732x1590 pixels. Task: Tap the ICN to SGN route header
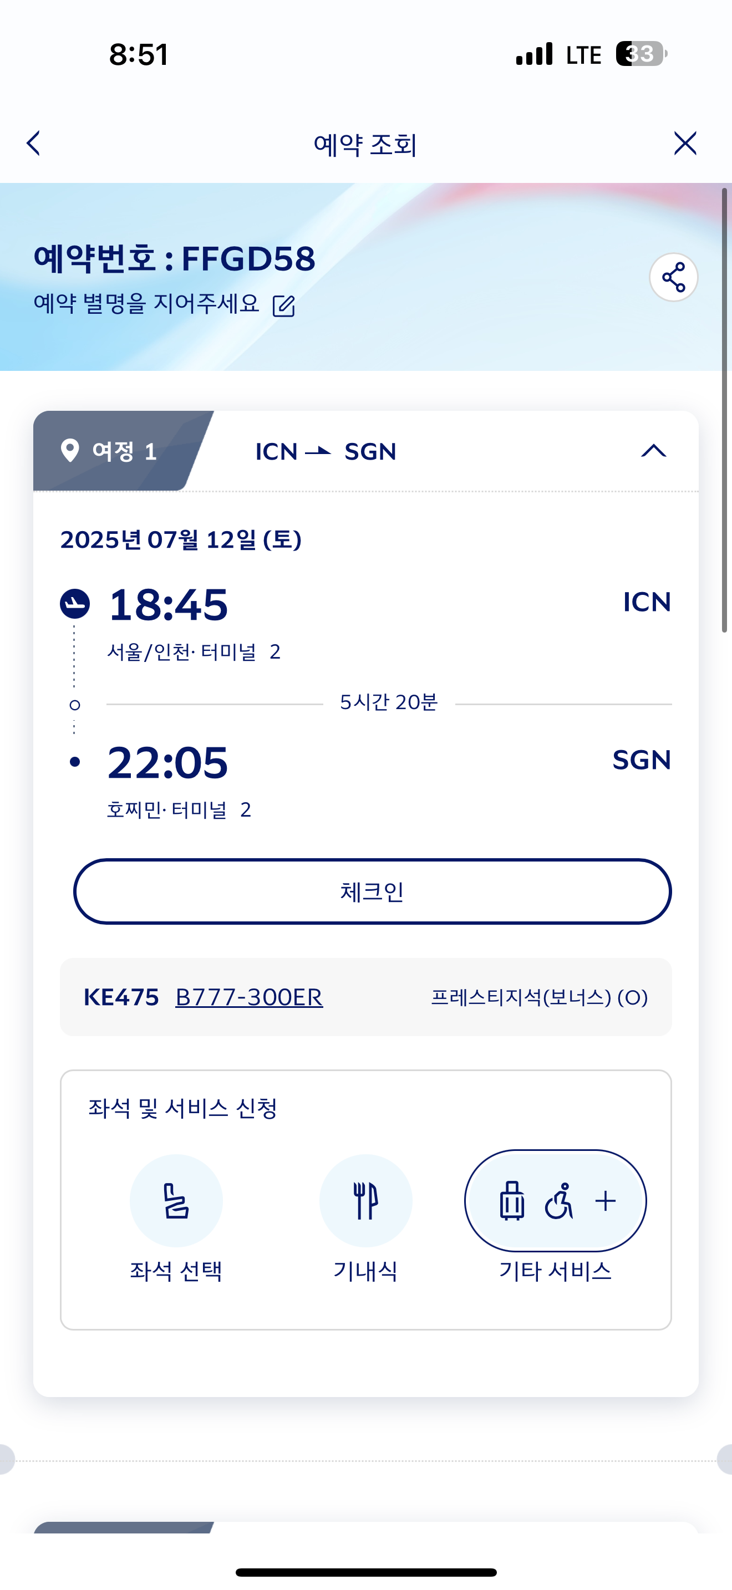326,452
